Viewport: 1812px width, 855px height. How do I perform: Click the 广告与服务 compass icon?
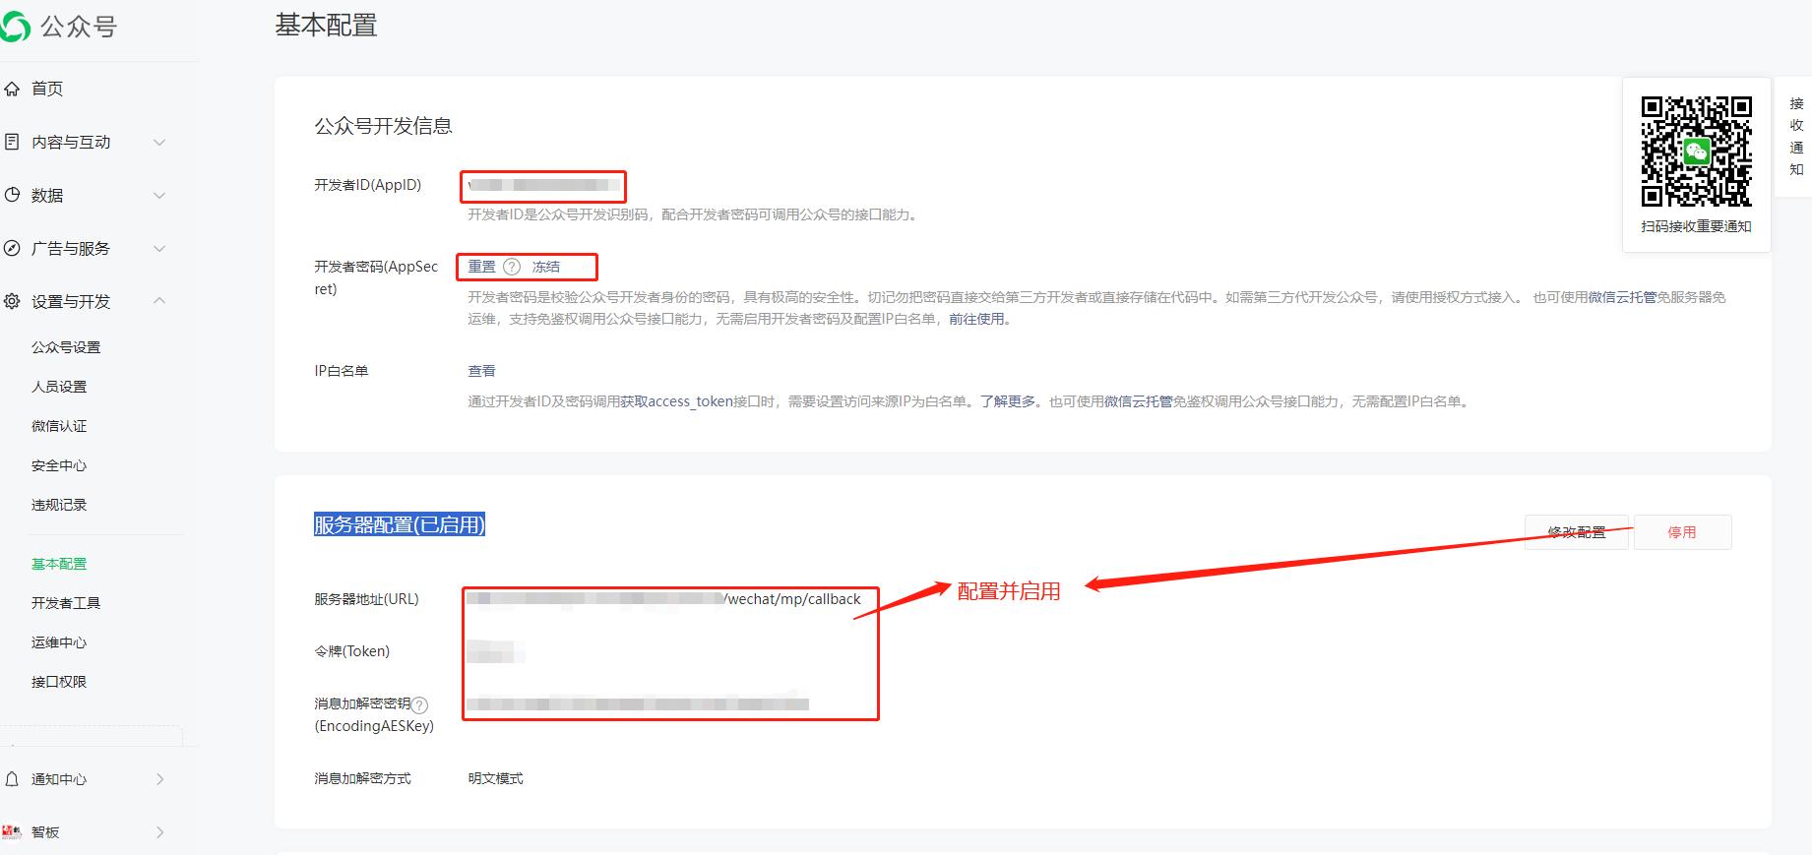click(12, 248)
